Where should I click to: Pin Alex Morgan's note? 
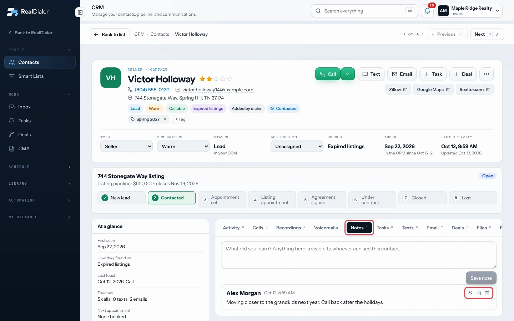(470, 293)
